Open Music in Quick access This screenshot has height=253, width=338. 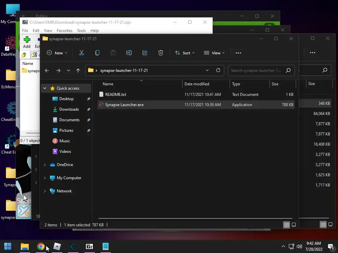pos(64,141)
